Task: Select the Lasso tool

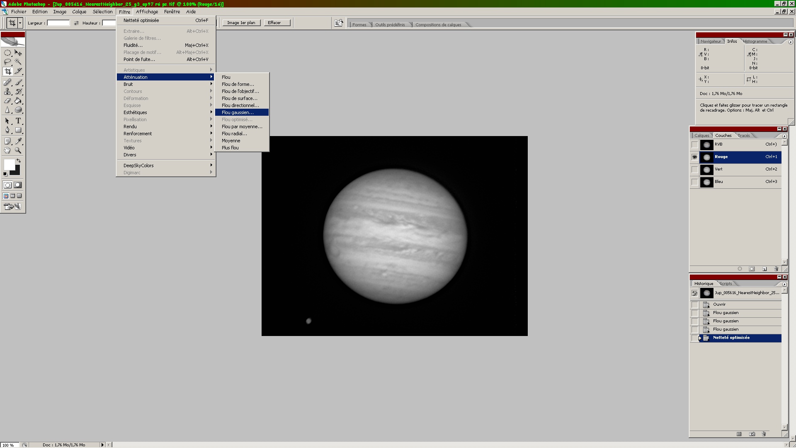Action: pyautogui.click(x=7, y=62)
